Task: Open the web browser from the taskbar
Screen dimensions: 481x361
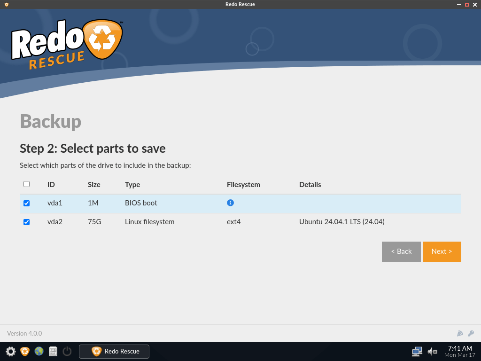Action: coord(39,351)
